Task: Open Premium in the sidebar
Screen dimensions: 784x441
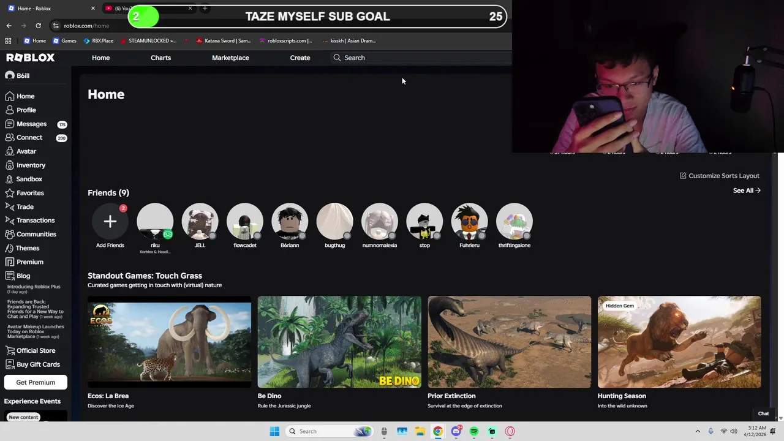Action: [x=24, y=262]
